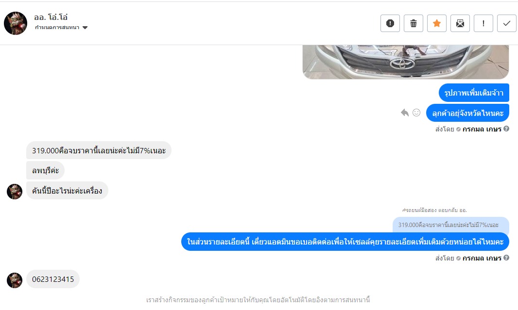The image size is (518, 310).
Task: Open the Toyota car photo
Action: (x=406, y=62)
